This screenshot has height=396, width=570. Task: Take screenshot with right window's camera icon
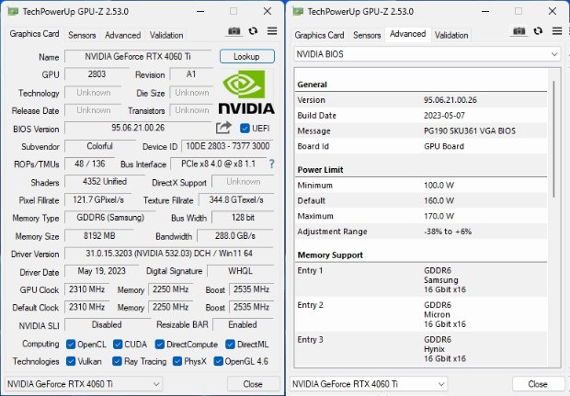[x=519, y=31]
